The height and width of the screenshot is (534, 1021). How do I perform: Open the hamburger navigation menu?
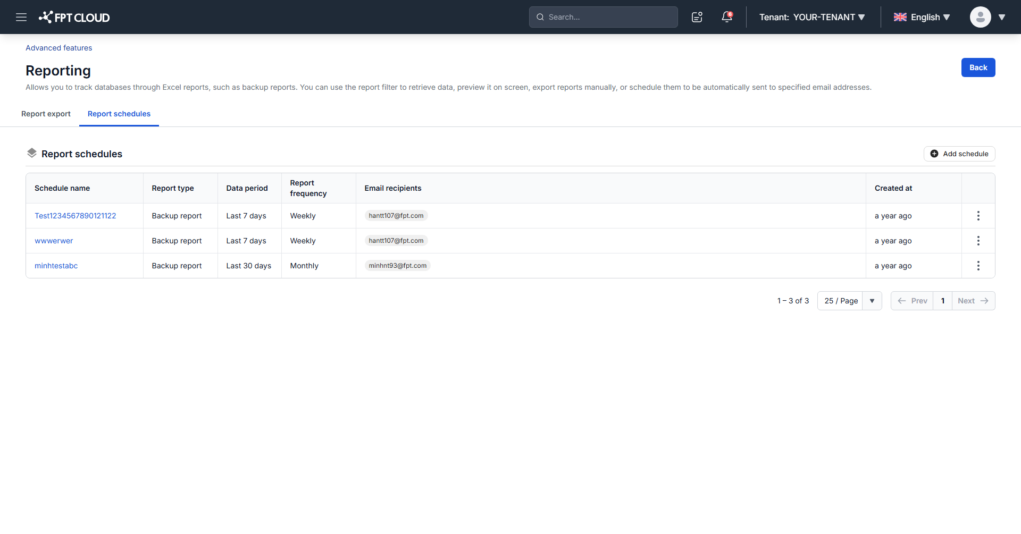coord(21,17)
